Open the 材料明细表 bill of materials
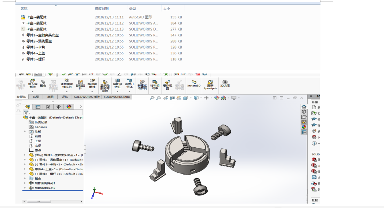 (x=155, y=85)
